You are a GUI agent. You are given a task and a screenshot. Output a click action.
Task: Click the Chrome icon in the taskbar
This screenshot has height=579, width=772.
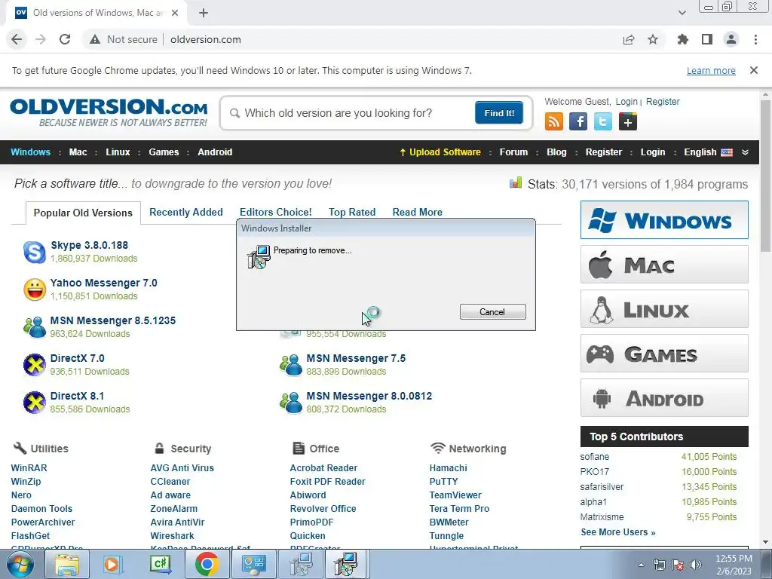pyautogui.click(x=207, y=564)
